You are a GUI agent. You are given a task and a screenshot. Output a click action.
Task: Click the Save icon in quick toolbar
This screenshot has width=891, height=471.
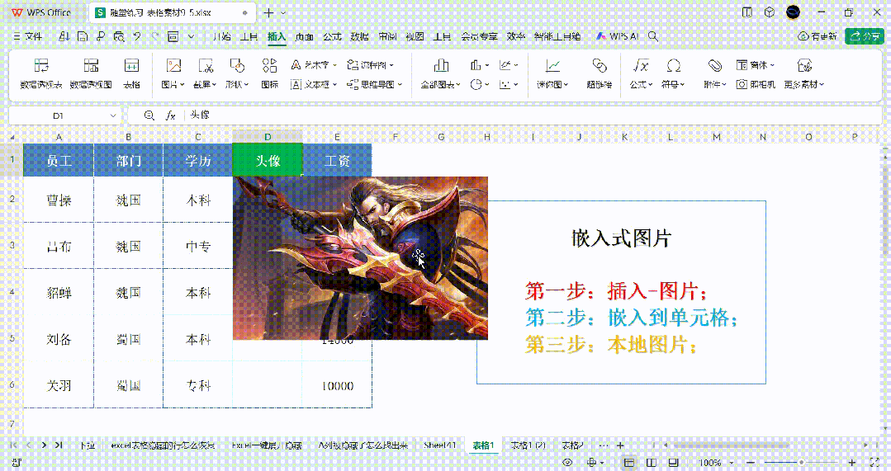tap(83, 36)
